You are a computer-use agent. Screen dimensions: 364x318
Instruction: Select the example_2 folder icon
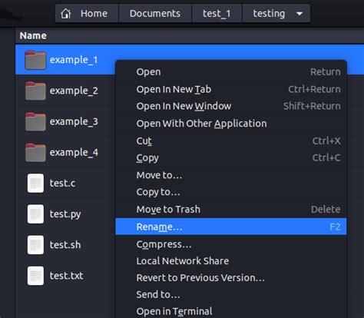[x=35, y=91]
